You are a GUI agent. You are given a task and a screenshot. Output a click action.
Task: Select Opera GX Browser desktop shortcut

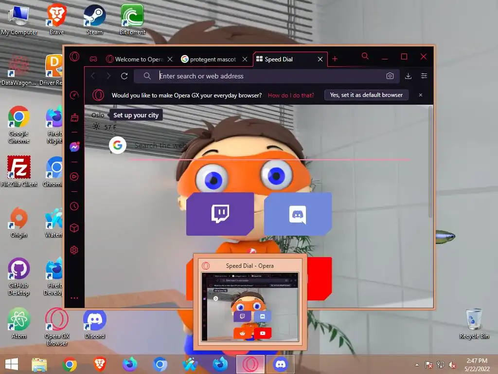[56, 327]
